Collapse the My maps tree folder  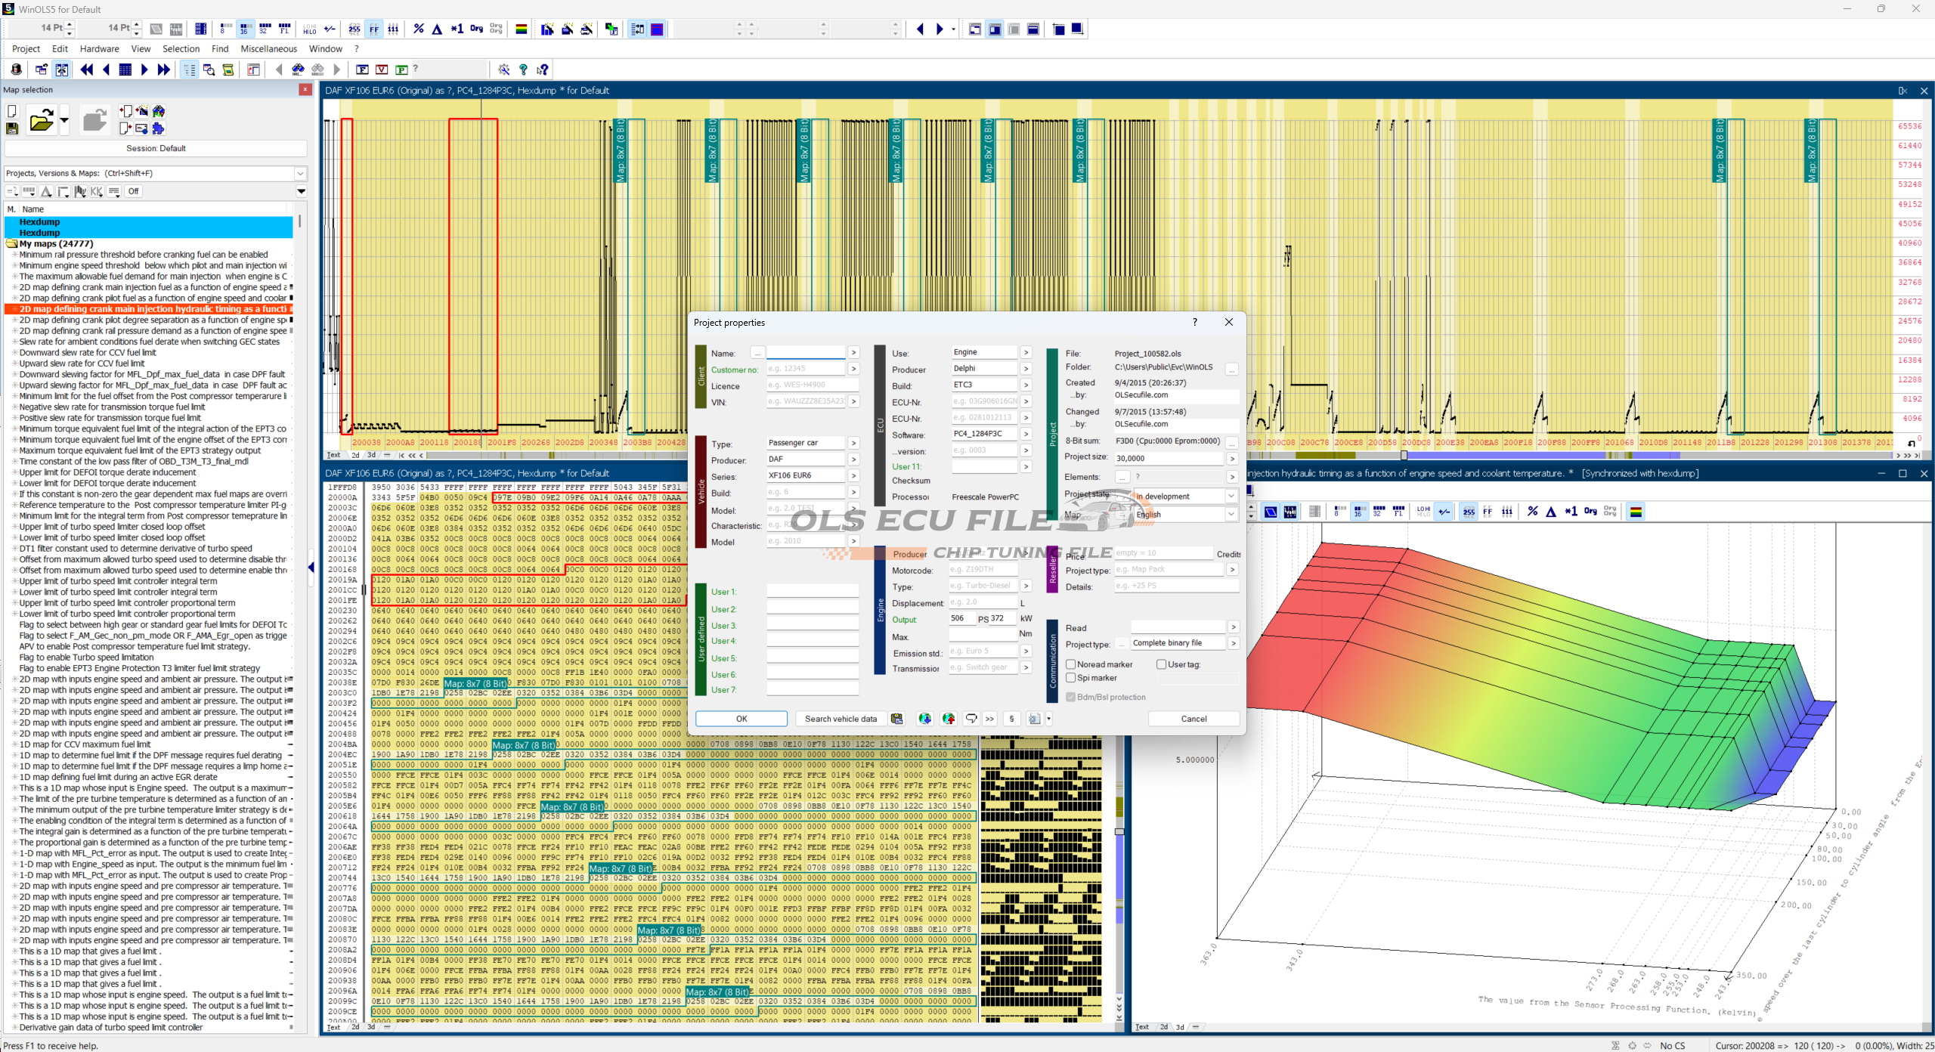click(x=11, y=243)
